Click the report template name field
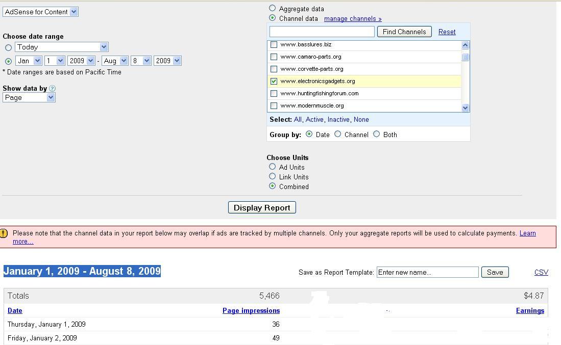Image resolution: width=561 pixels, height=345 pixels. pyautogui.click(x=427, y=272)
